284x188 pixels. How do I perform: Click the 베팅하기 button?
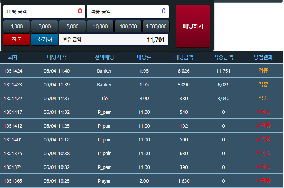(x=193, y=26)
